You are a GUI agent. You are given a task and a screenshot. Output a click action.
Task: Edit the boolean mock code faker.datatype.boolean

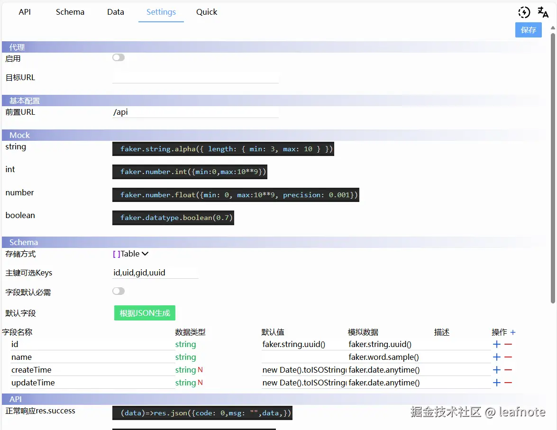173,218
